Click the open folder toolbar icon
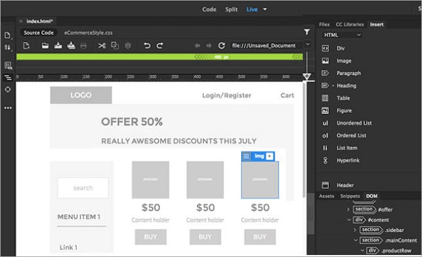This screenshot has width=422, height=257. 45,46
